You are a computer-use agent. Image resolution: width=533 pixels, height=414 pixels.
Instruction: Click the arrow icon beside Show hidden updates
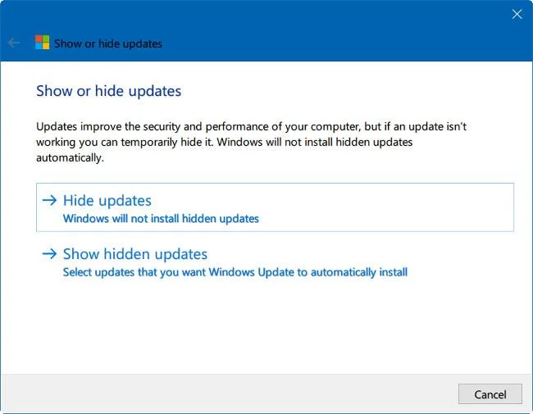50,253
